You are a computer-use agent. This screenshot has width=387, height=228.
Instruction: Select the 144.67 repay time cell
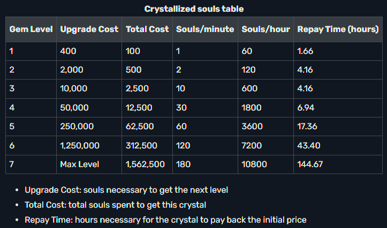point(310,164)
